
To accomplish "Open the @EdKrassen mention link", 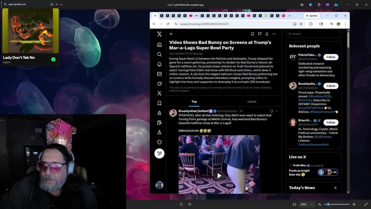I will [x=323, y=137].
